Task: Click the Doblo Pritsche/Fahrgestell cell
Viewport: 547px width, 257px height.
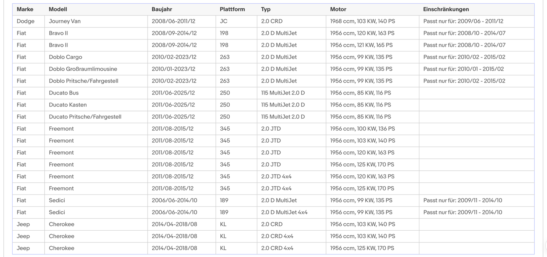Action: pos(96,81)
